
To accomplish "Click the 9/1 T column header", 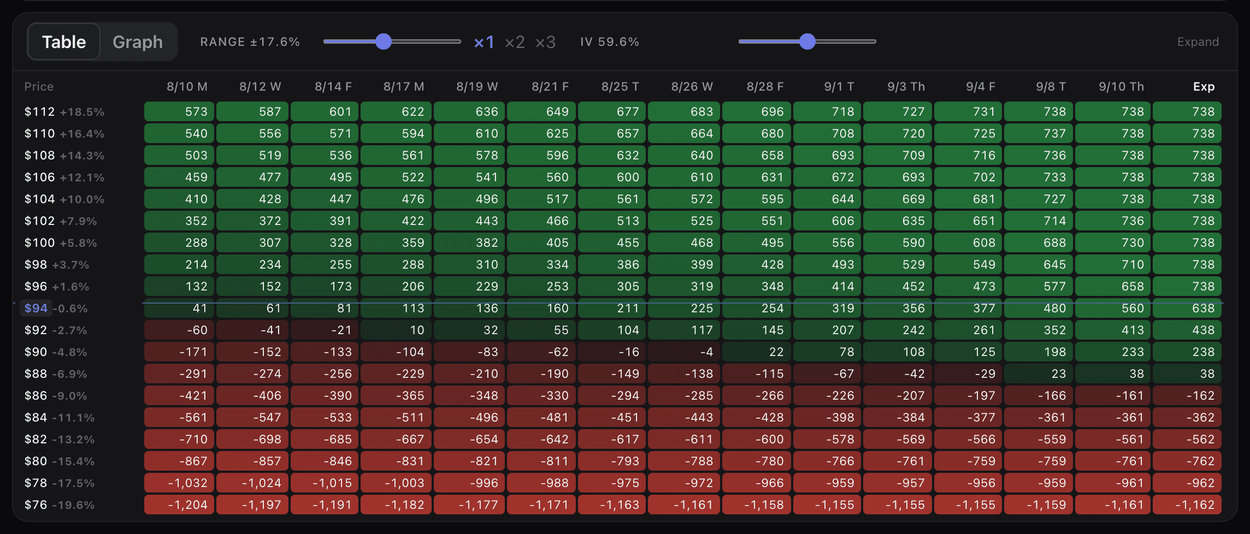I will click(839, 87).
